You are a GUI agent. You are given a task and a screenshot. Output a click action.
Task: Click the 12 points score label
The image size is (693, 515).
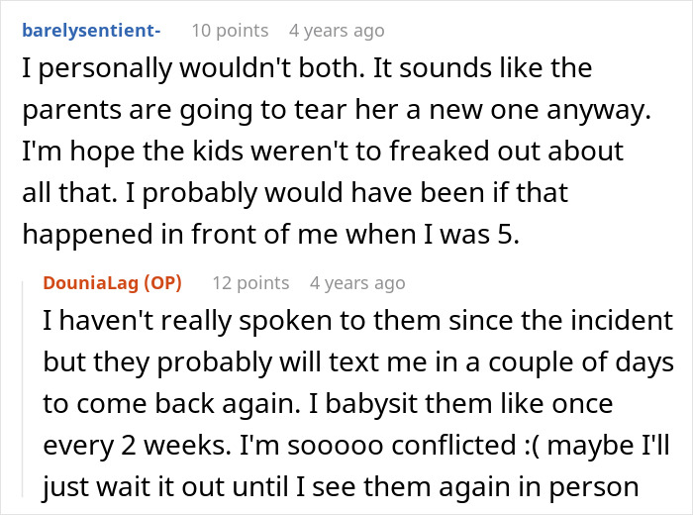click(250, 282)
